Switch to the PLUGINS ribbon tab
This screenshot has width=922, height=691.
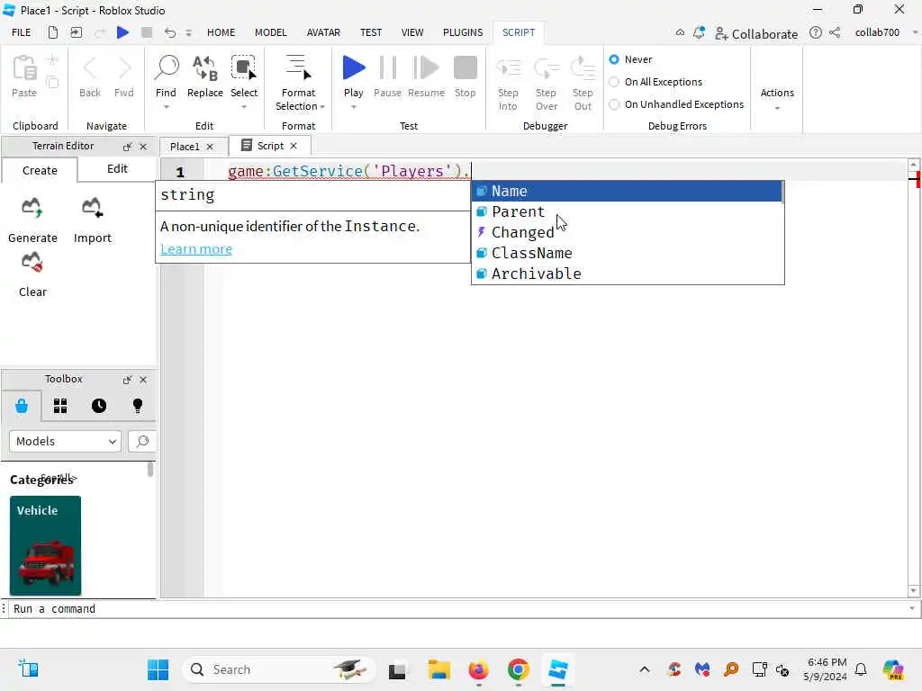point(463,32)
